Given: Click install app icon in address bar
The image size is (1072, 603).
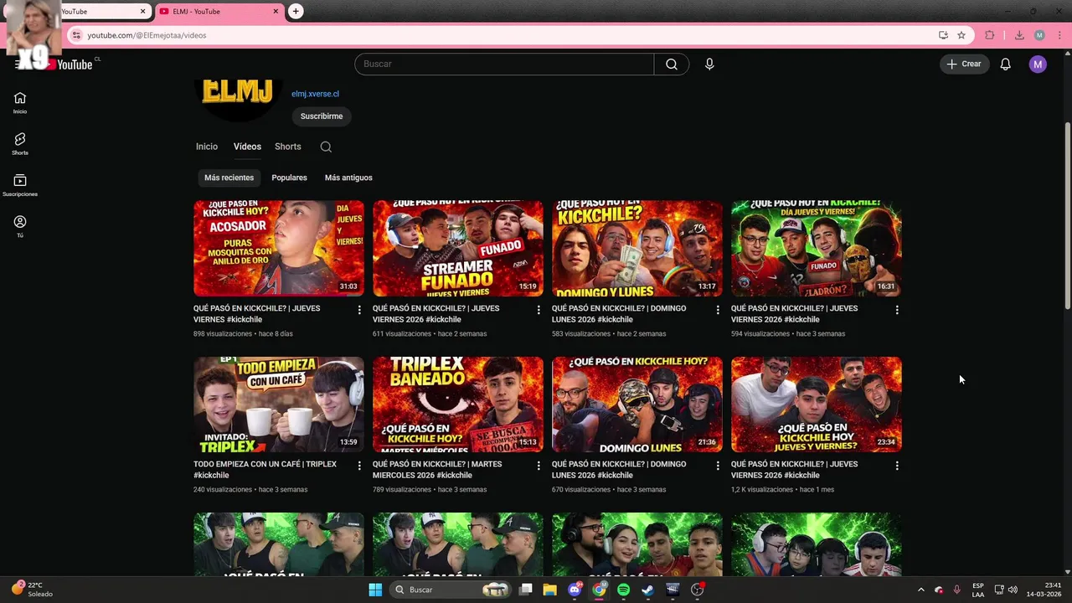Looking at the screenshot, I should pos(943,35).
